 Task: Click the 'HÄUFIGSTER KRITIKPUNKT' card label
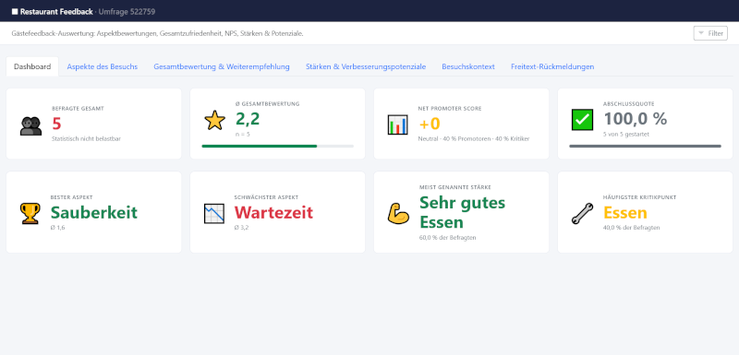pyautogui.click(x=639, y=197)
